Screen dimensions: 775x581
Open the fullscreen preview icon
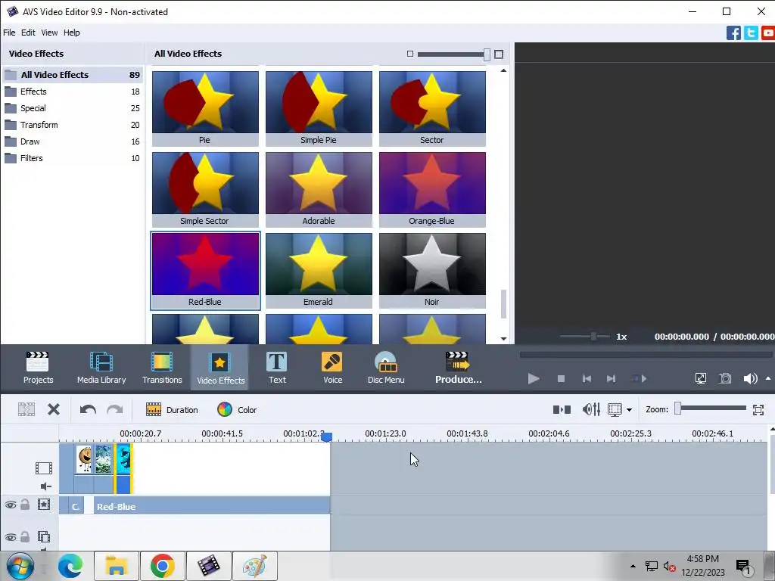pyautogui.click(x=700, y=378)
